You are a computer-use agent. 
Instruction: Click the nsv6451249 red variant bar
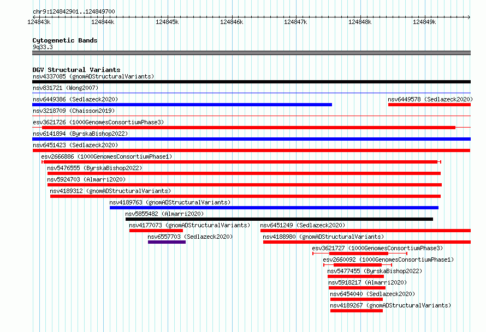pos(365,231)
